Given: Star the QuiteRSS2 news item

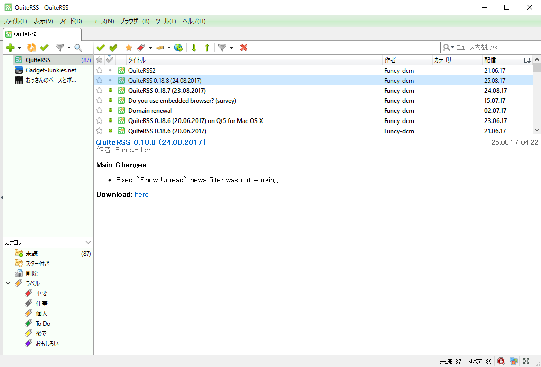Looking at the screenshot, I should [99, 70].
